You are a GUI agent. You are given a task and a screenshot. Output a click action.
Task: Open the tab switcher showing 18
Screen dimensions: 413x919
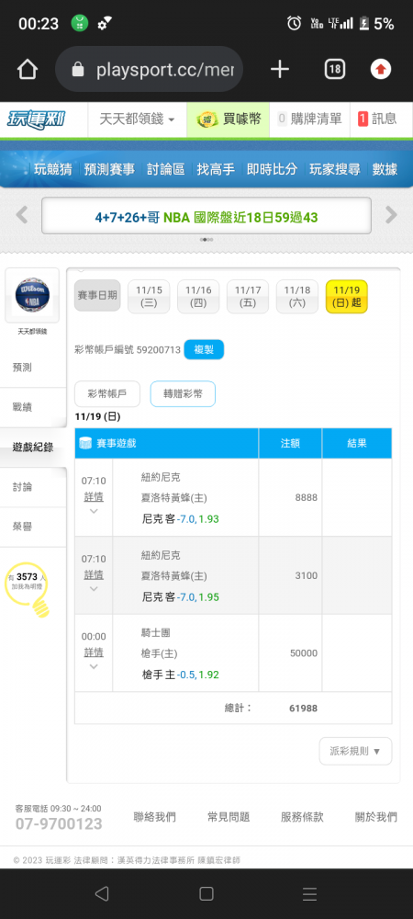[x=334, y=70]
